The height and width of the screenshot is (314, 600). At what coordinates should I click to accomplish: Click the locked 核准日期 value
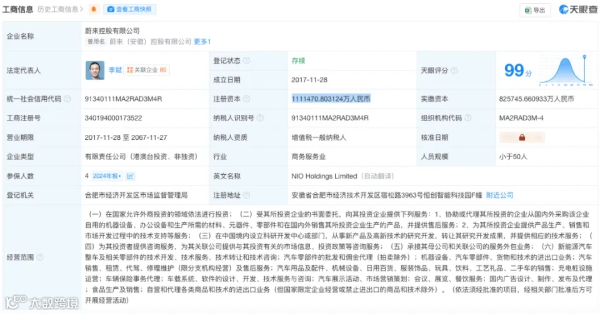[522, 137]
